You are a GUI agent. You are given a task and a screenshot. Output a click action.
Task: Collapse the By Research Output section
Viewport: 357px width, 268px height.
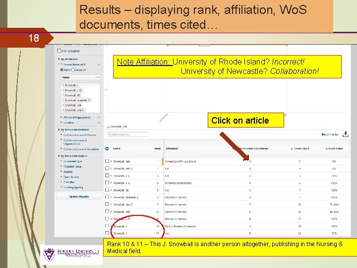click(x=59, y=156)
